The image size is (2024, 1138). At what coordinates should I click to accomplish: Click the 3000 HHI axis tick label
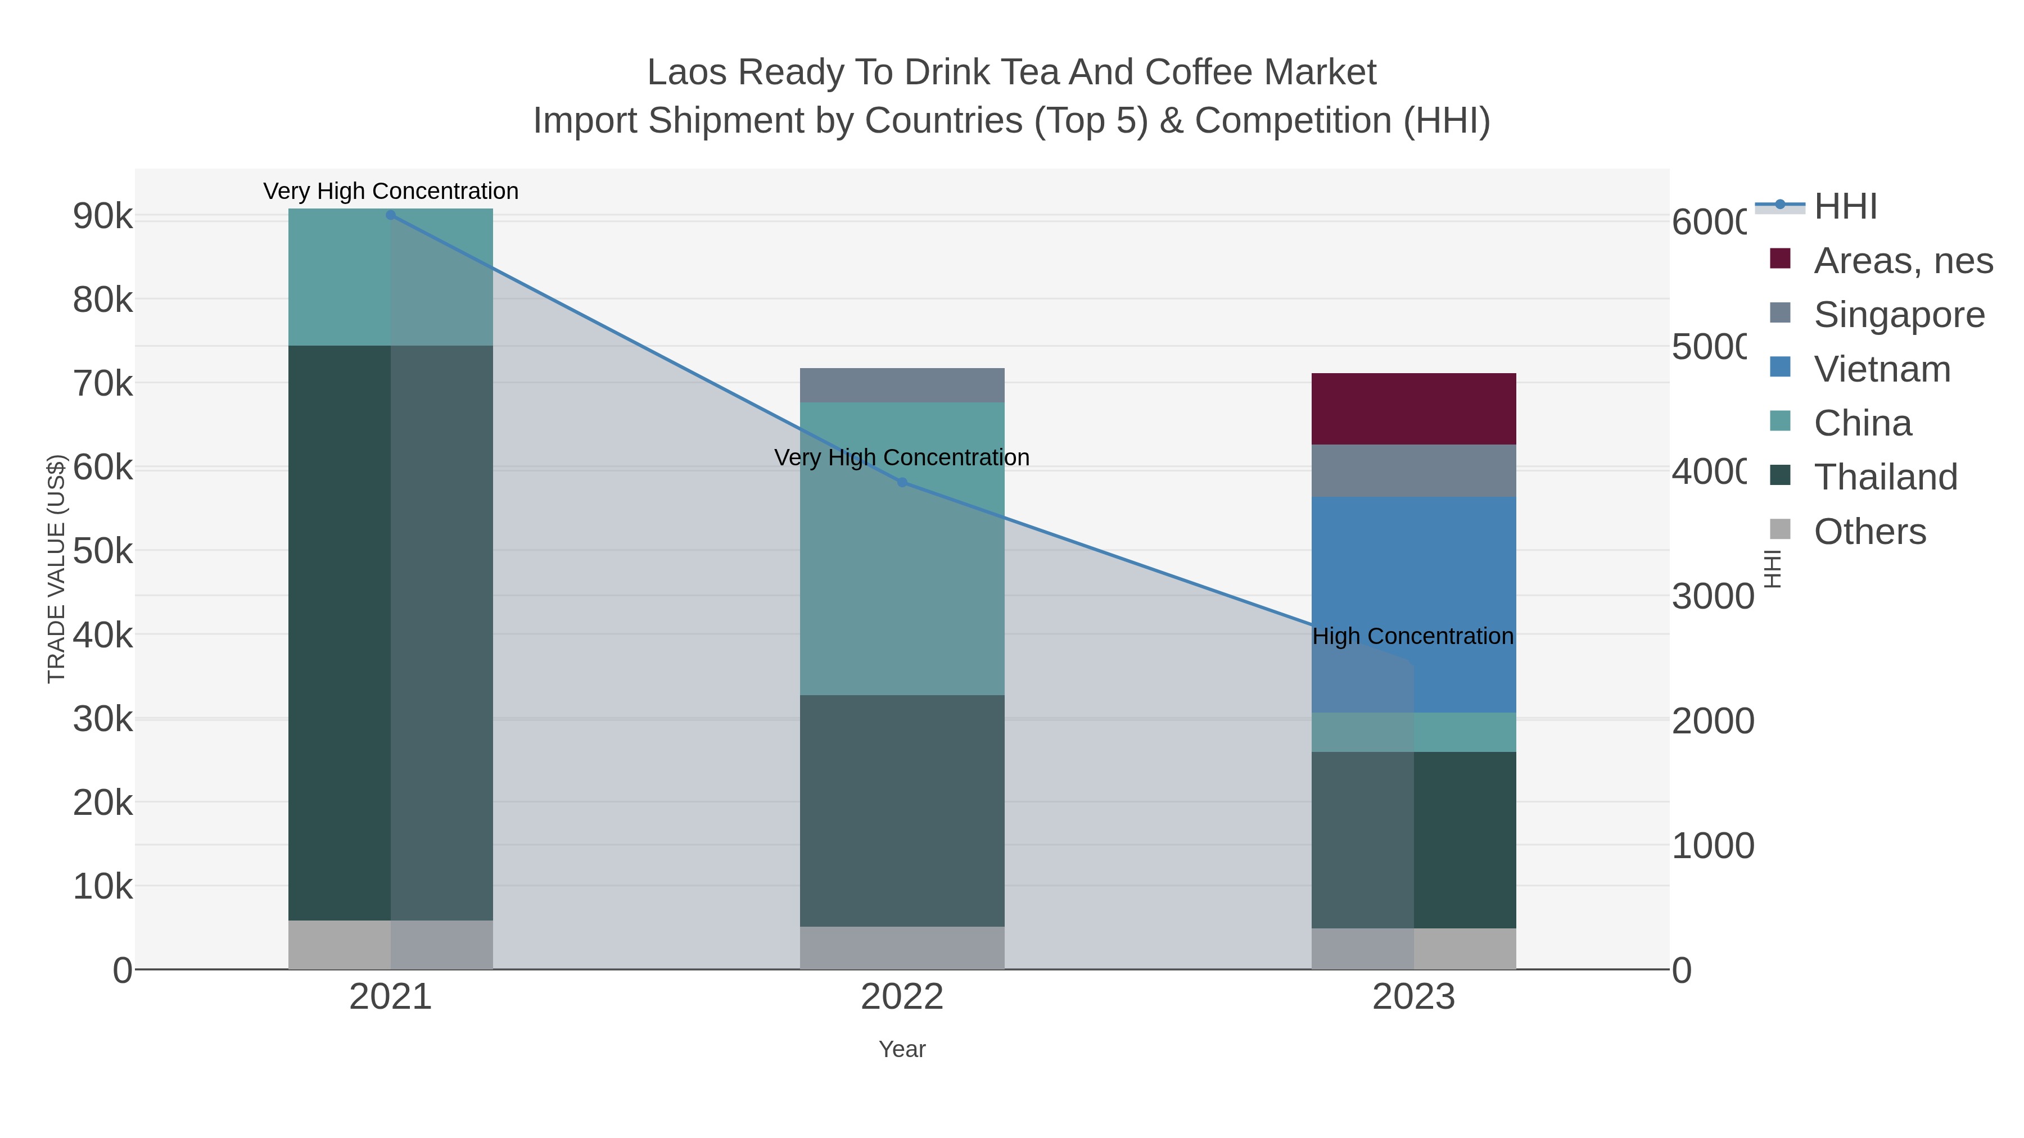(1713, 596)
